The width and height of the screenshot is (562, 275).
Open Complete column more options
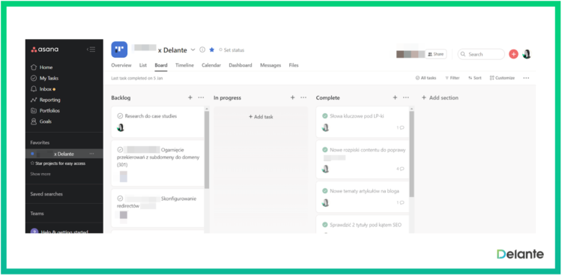click(405, 97)
